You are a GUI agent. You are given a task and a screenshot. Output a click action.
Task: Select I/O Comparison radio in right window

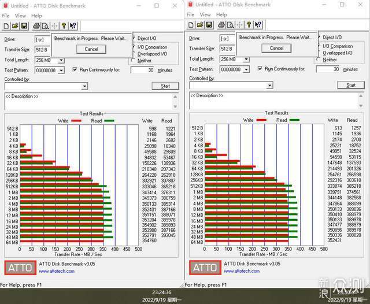(x=319, y=46)
